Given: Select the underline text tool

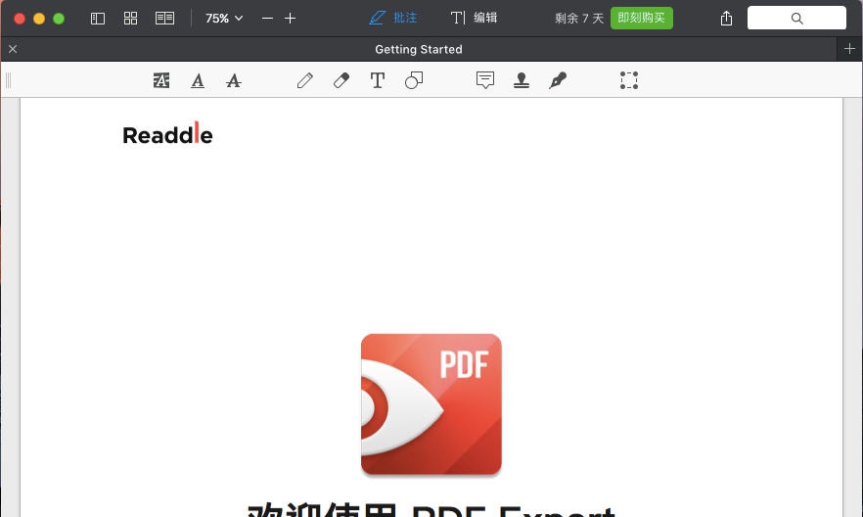Looking at the screenshot, I should click(198, 81).
